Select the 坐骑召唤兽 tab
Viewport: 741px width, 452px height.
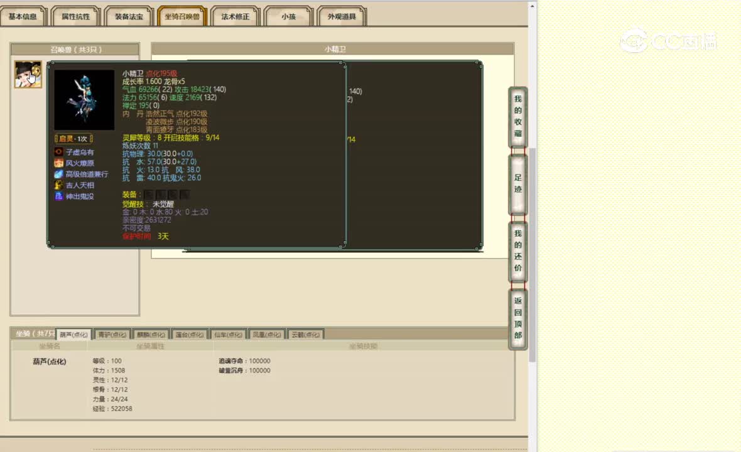[182, 16]
